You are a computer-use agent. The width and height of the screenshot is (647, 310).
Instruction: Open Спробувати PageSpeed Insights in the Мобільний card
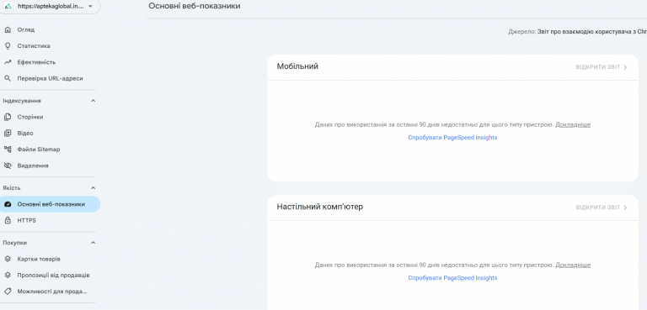[452, 138]
